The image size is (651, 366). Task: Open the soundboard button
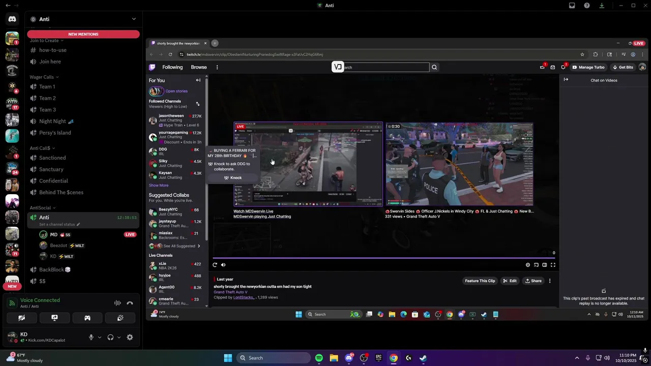click(x=120, y=318)
